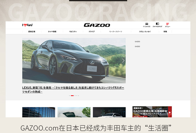
Task: Click the red play arrow on the 出張撮影会 banner
Action: pyautogui.click(x=170, y=112)
